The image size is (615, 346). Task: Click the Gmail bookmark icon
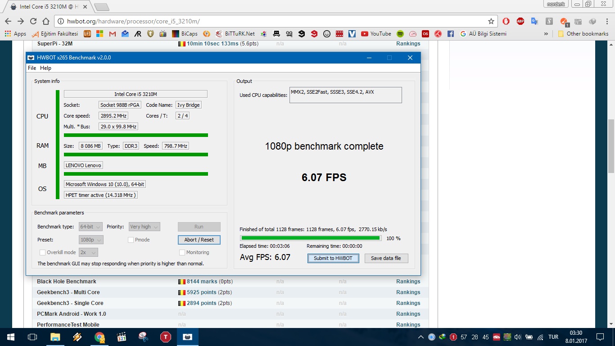(x=113, y=34)
